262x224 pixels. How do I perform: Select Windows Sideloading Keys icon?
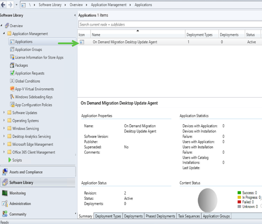(x=12, y=97)
